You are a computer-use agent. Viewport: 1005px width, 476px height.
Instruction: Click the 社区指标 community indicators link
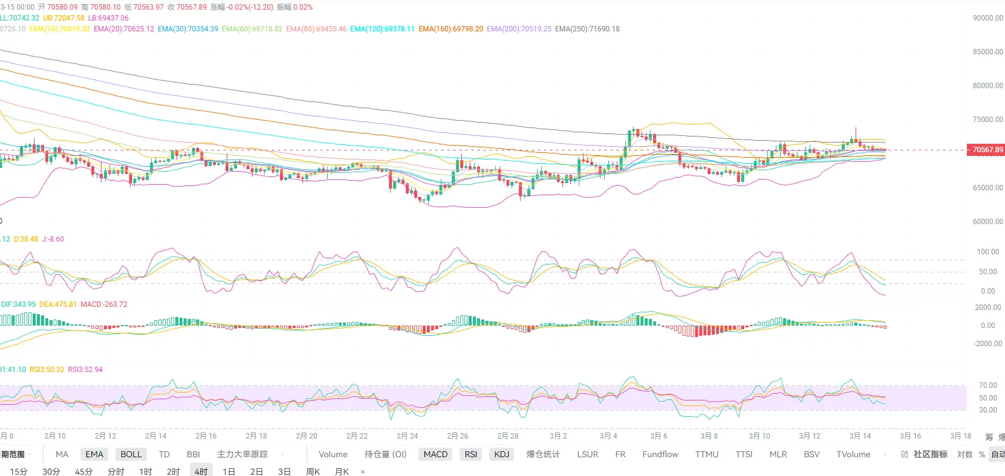pos(930,454)
